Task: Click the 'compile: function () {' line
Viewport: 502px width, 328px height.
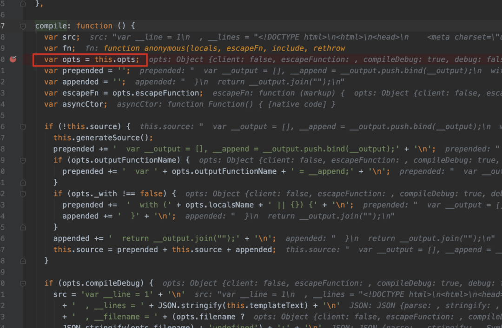Action: [85, 26]
